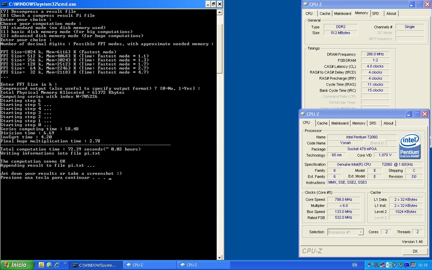
Task: Click the Multiplier value x 6.0
Action: (x=344, y=206)
